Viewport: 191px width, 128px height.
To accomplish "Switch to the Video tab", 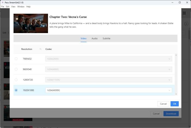I will pyautogui.click(x=83, y=39).
